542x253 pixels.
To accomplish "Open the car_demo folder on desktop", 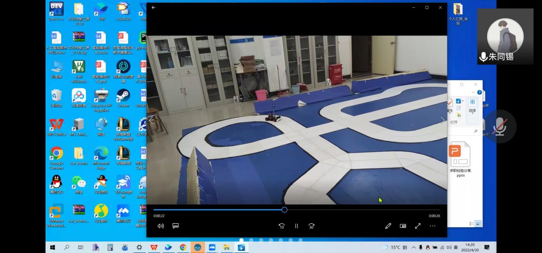I will (79, 156).
